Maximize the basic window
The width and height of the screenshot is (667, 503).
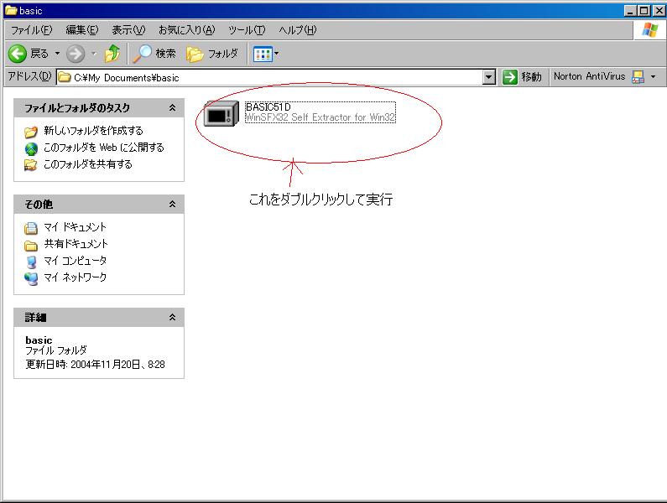(x=644, y=11)
